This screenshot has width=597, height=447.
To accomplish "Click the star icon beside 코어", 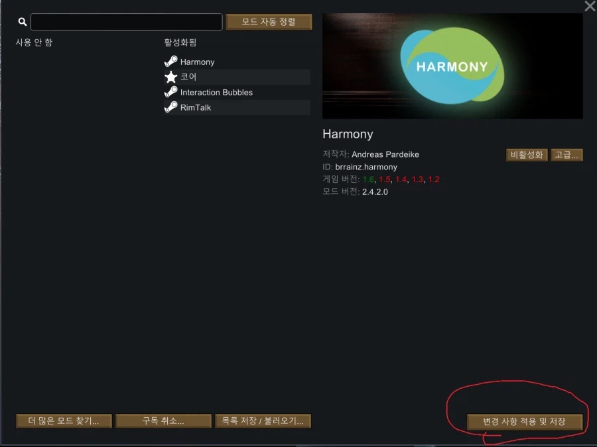I will (171, 77).
